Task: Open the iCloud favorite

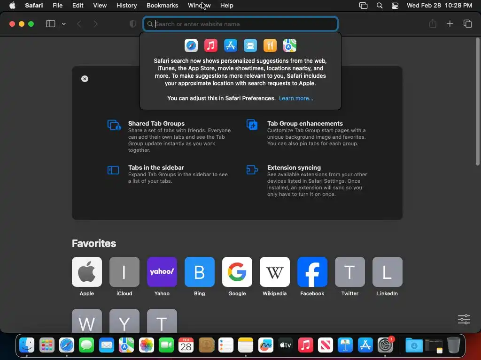Action: (124, 272)
